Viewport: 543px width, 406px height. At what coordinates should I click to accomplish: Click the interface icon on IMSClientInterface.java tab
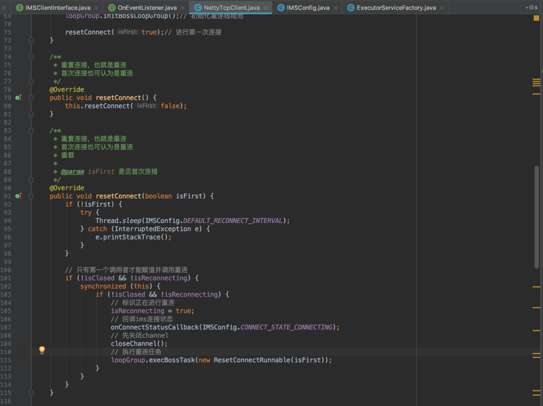[x=19, y=7]
